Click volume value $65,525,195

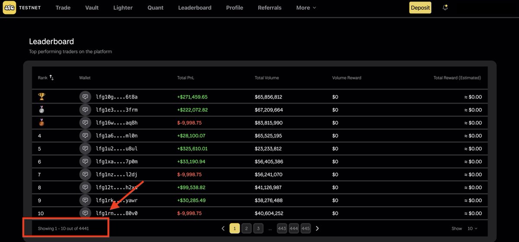click(x=269, y=136)
